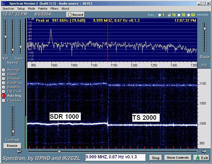The height and width of the screenshot is (164, 212).
Task: Click the Freeze button
Action: point(12,146)
